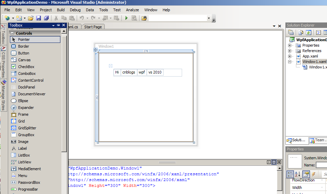Show events with the lightning bolt icon
Screen dimensions: 327x194
tap(313, 174)
